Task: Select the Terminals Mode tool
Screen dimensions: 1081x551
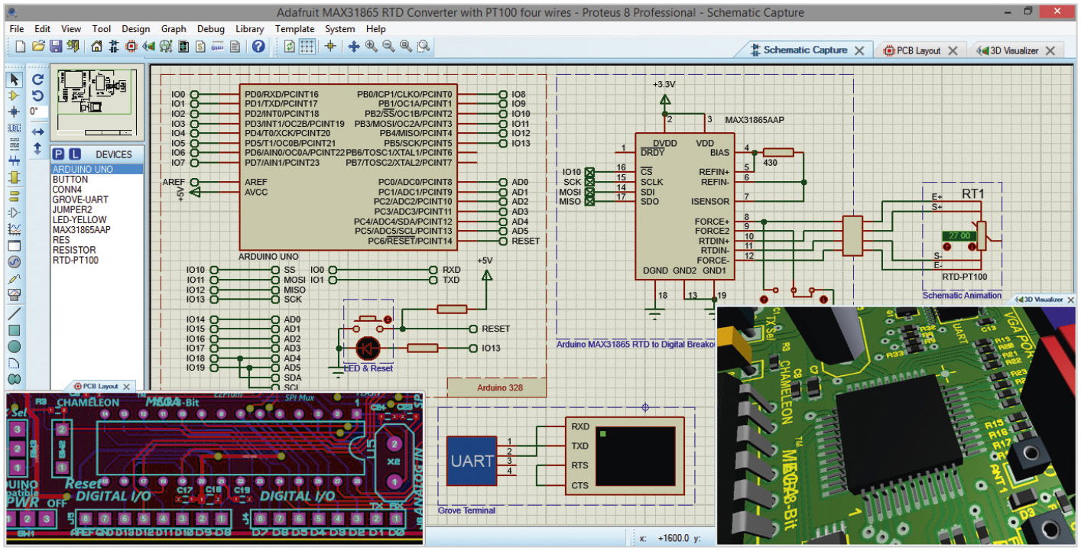Action: [14, 196]
